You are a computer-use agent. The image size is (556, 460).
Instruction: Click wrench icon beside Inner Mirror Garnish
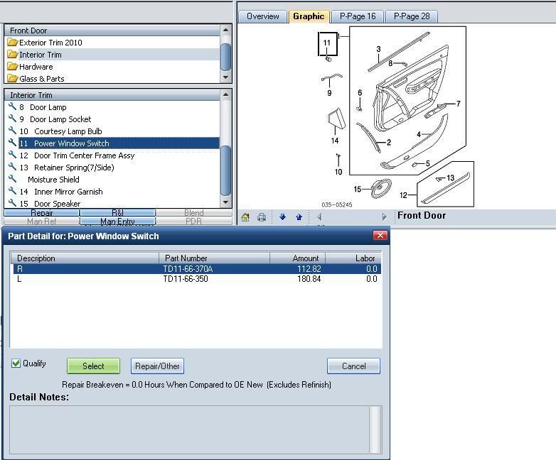tap(12, 191)
